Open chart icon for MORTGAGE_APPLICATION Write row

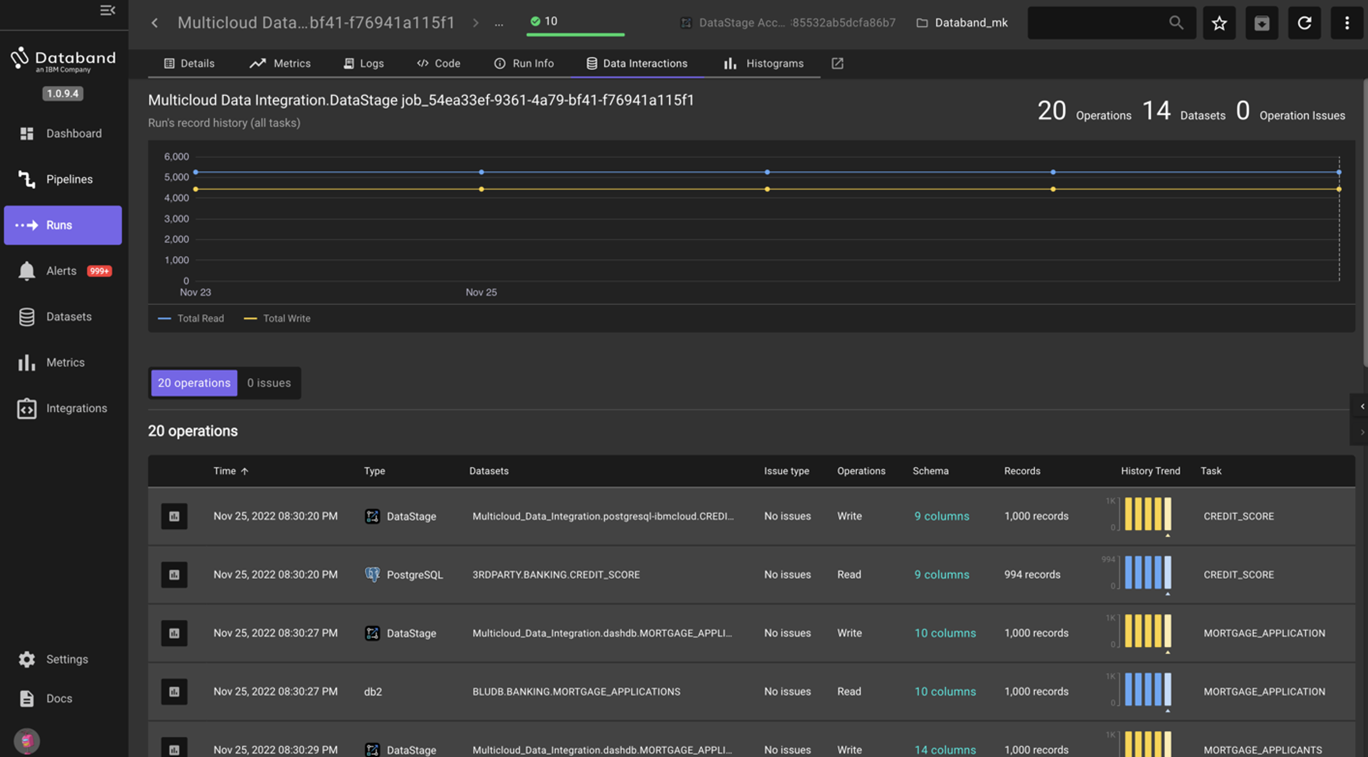(x=174, y=633)
